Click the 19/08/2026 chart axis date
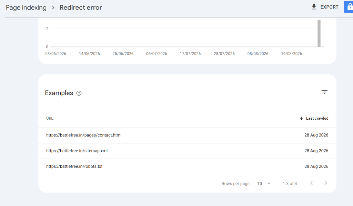The height and width of the screenshot is (206, 353). tap(291, 54)
